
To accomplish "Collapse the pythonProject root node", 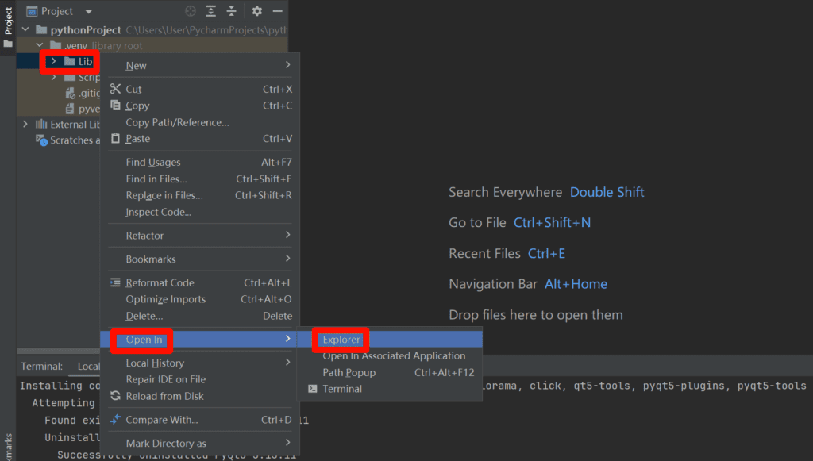I will click(x=25, y=30).
